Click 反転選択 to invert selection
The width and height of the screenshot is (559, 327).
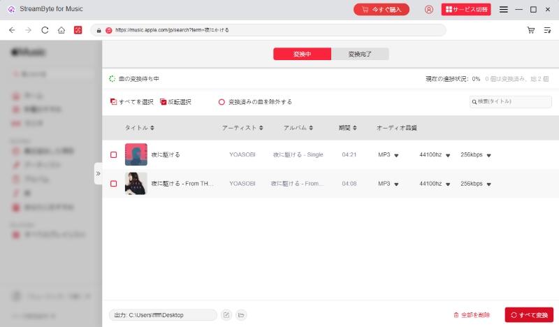pyautogui.click(x=175, y=102)
